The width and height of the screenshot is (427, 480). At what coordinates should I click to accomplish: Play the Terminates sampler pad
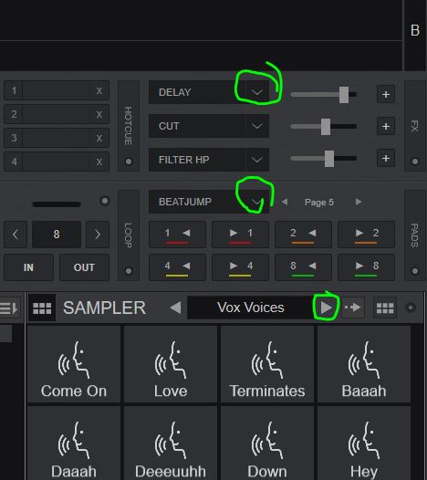coord(267,364)
